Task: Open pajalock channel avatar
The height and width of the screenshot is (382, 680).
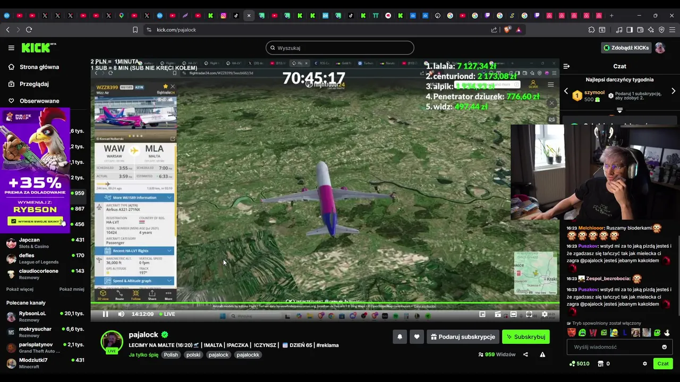Action: pyautogui.click(x=112, y=341)
